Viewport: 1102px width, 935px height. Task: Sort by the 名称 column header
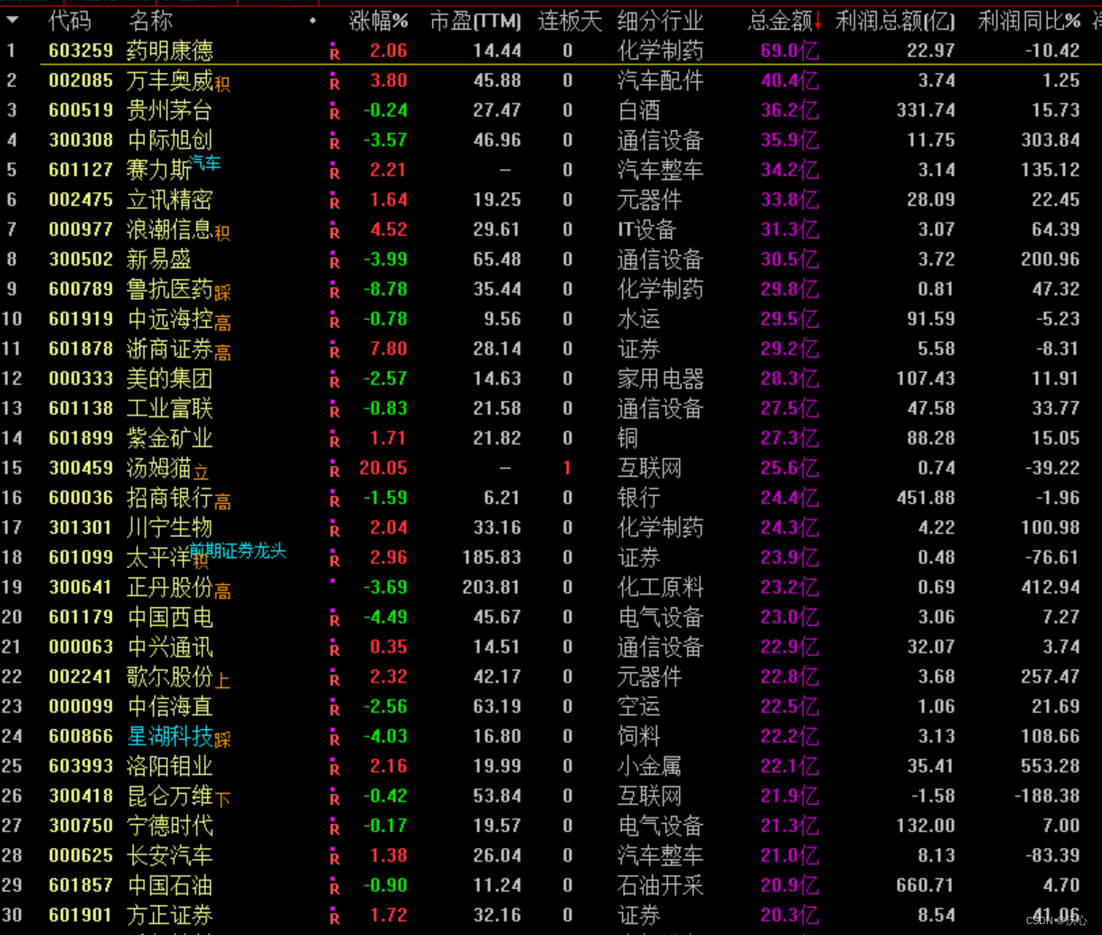150,21
